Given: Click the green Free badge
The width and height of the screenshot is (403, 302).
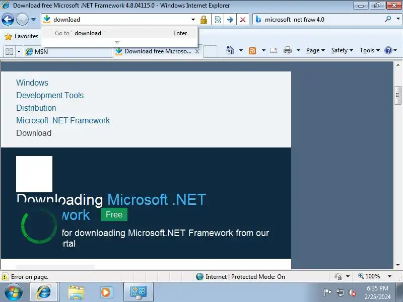Looking at the screenshot, I should click(x=114, y=214).
